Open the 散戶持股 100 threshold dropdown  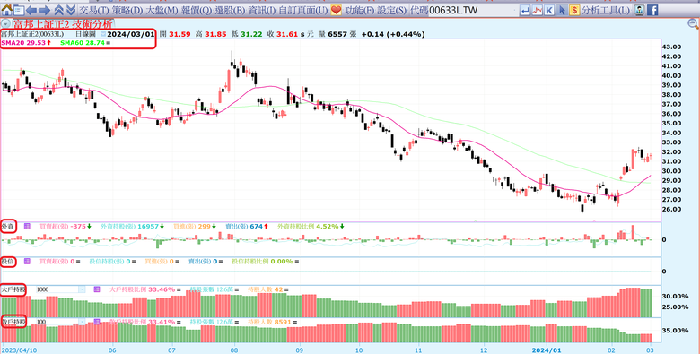point(82,322)
